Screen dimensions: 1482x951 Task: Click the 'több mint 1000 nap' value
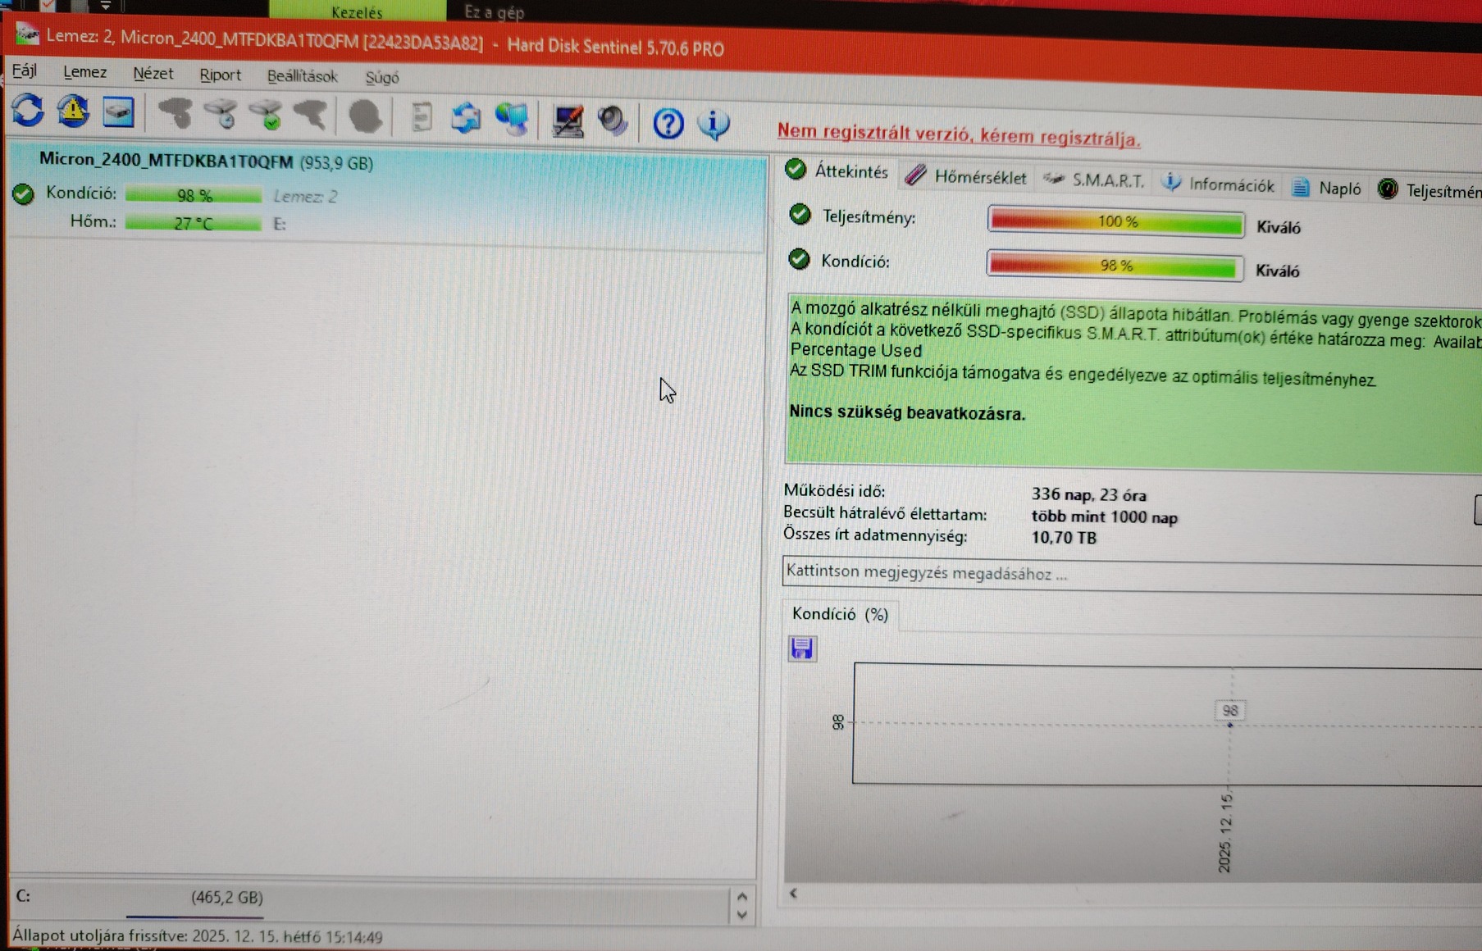pos(1105,517)
